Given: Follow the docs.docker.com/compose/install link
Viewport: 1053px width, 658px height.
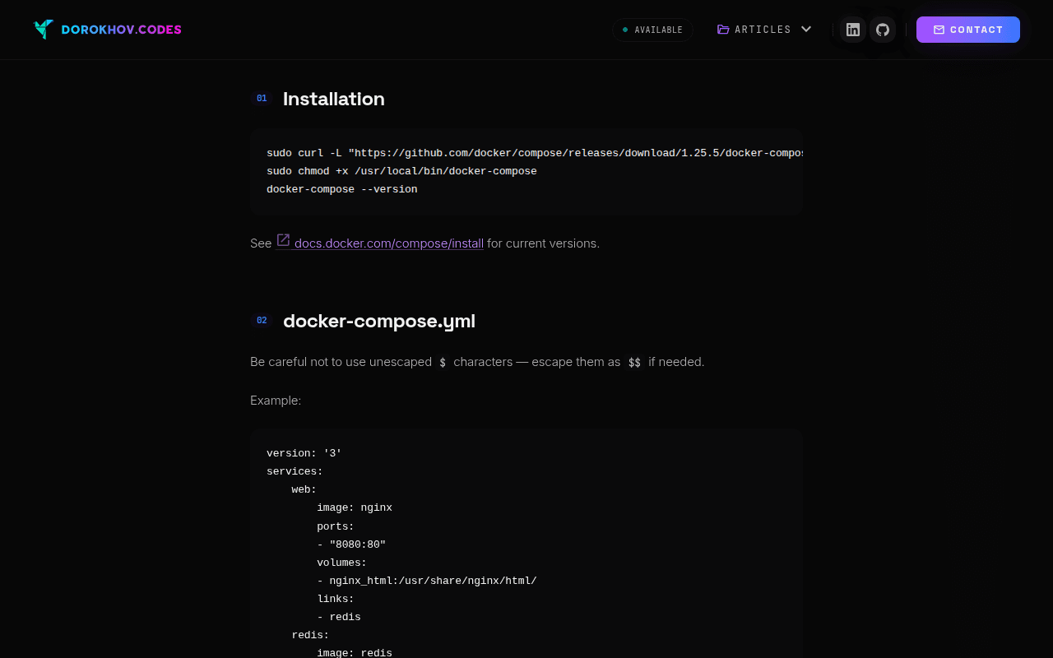Looking at the screenshot, I should [380, 243].
